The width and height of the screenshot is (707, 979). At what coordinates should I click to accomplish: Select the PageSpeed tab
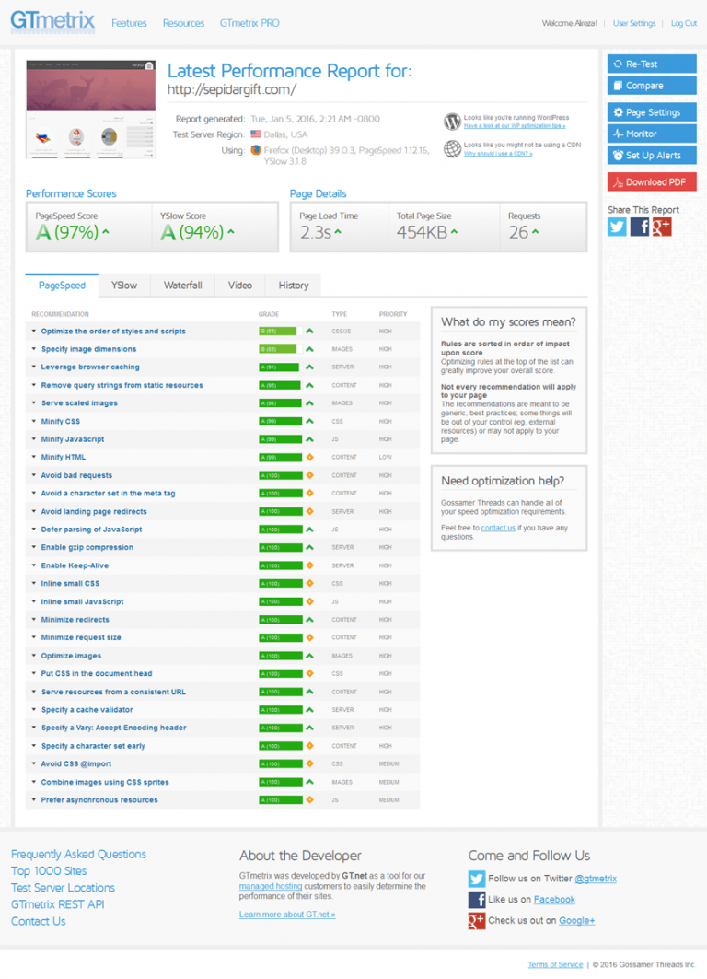point(62,286)
